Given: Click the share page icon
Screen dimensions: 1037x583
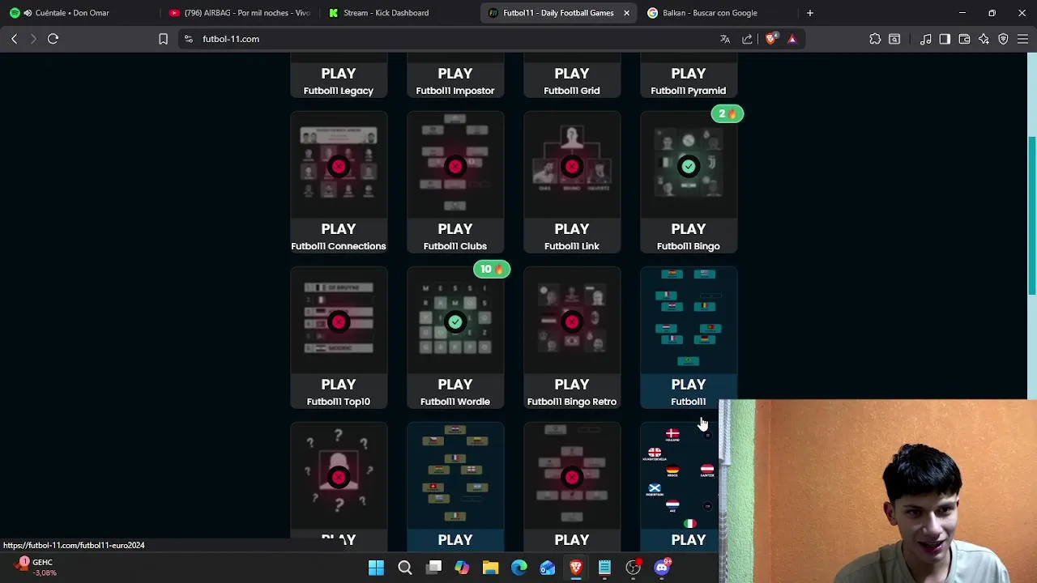Looking at the screenshot, I should click(747, 39).
